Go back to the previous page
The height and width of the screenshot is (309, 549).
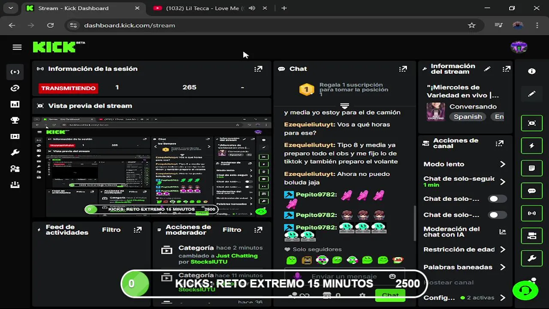tap(12, 25)
